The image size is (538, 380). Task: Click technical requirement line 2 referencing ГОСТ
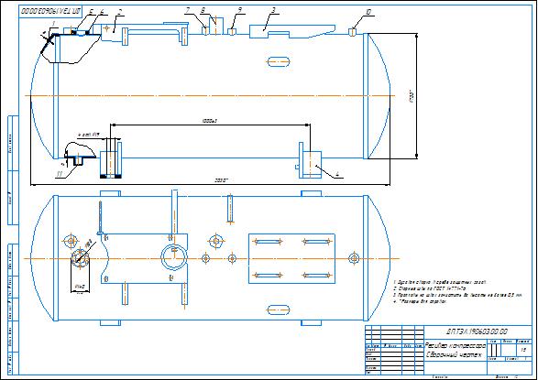[429, 288]
